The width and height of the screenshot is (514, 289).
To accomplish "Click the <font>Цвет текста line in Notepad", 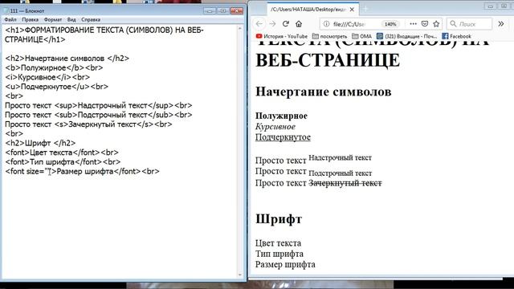I will [x=62, y=153].
